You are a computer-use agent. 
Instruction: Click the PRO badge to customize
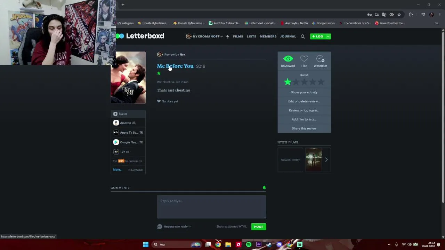tap(121, 161)
